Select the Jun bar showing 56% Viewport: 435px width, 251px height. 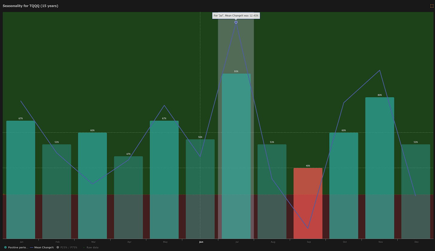[x=200, y=189]
